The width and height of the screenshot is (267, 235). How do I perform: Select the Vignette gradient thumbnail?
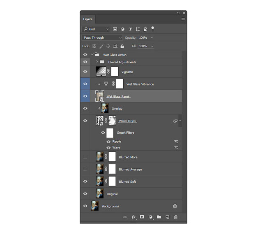[101, 71]
